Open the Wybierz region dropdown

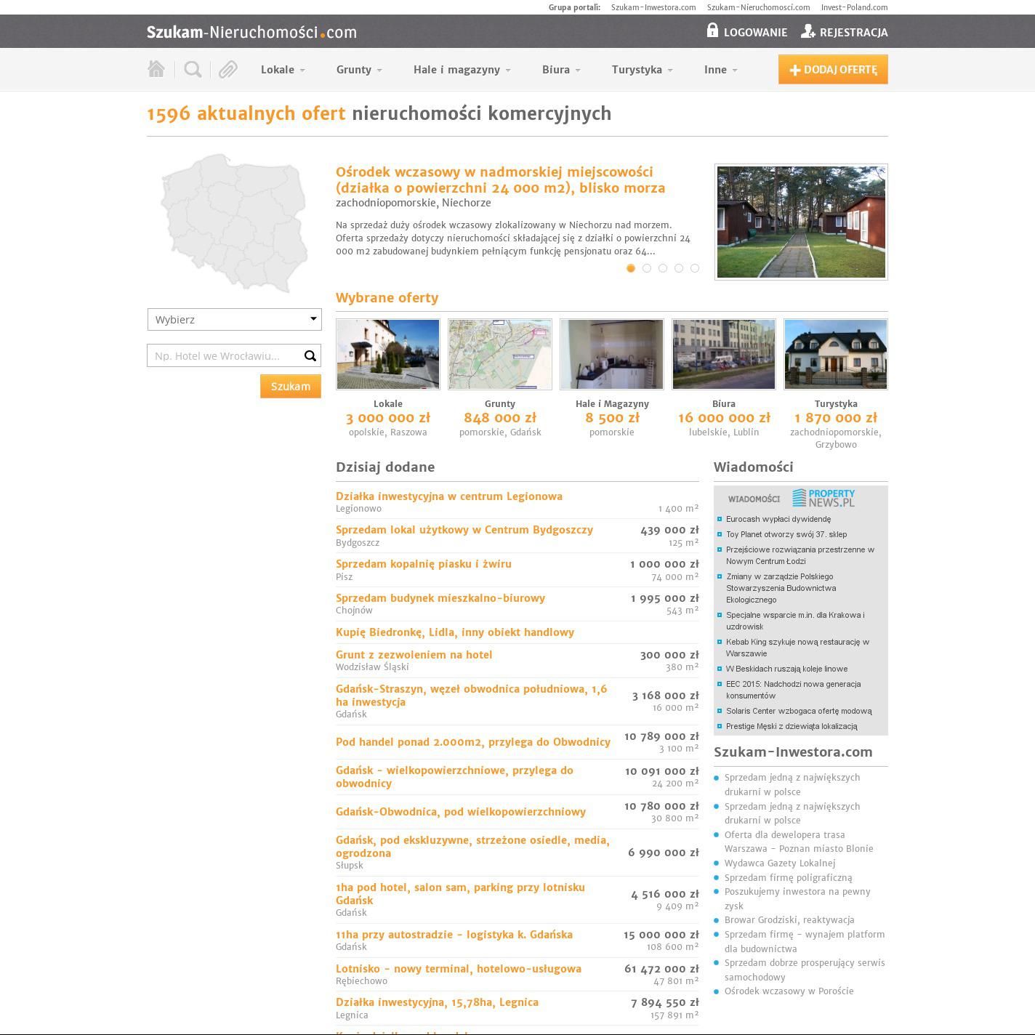coord(234,319)
